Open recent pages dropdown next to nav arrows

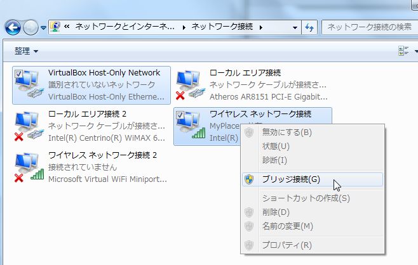point(43,28)
